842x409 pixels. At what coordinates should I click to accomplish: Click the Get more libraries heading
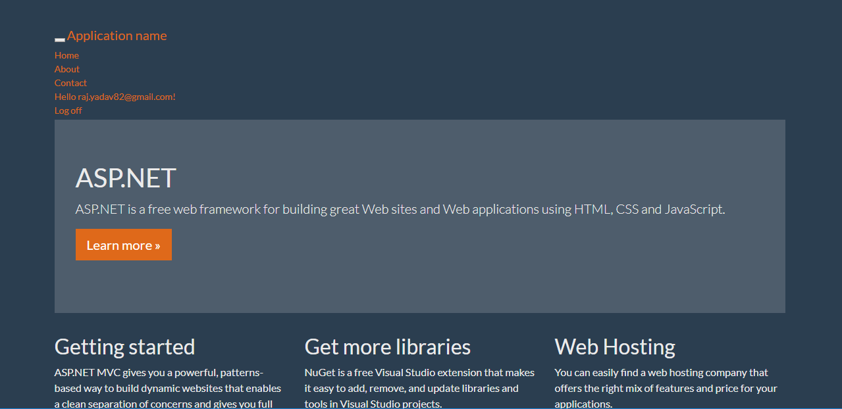coord(387,347)
